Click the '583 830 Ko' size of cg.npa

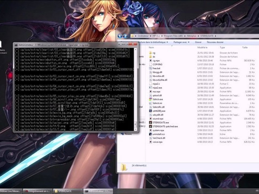click(249, 61)
